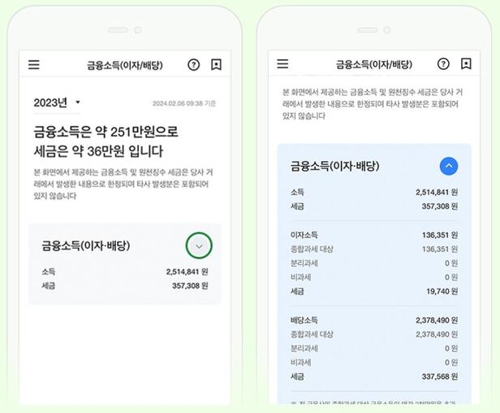The height and width of the screenshot is (413, 500).
Task: Click the 세금 337,568 원 dividend tax row
Action: [374, 376]
